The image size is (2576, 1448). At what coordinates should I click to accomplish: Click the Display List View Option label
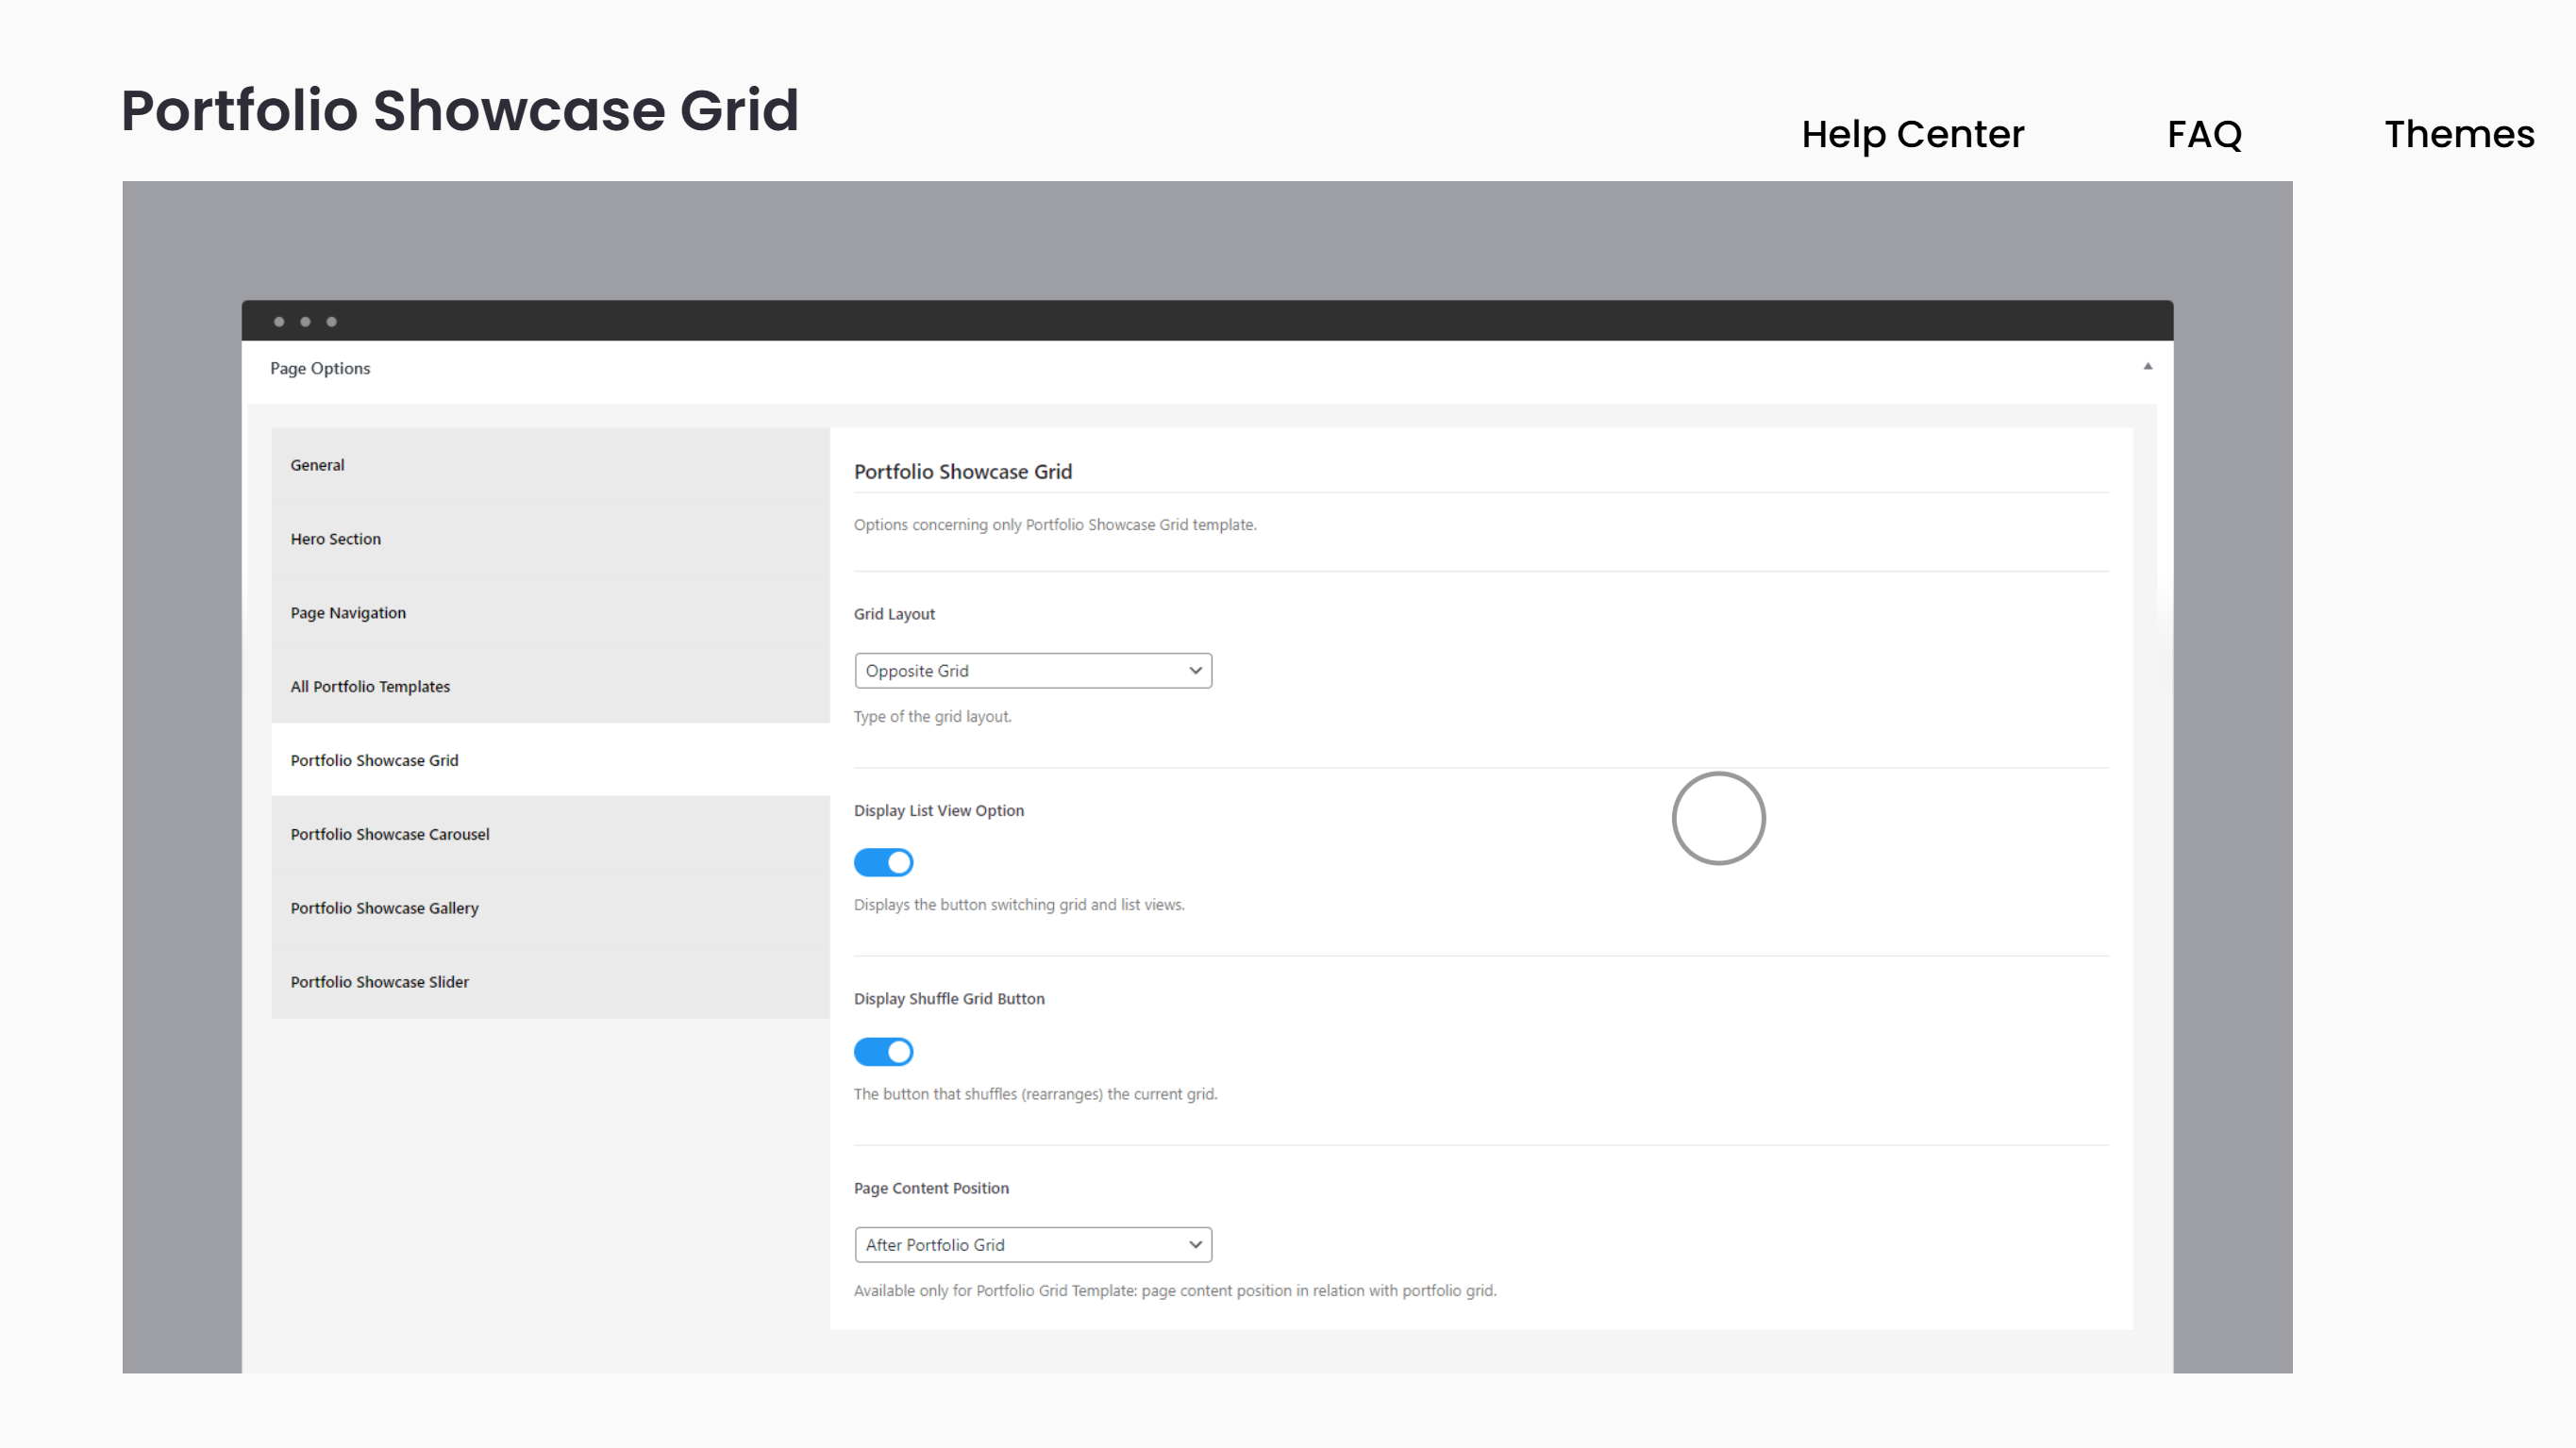click(939, 811)
